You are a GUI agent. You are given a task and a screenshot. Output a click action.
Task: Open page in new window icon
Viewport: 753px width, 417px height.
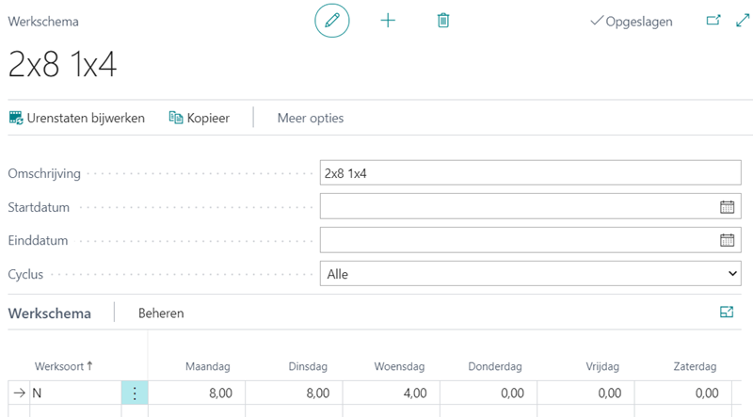[713, 21]
